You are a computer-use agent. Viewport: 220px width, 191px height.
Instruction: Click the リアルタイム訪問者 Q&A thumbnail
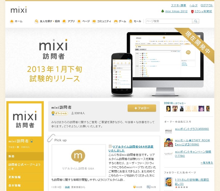tap(79, 160)
